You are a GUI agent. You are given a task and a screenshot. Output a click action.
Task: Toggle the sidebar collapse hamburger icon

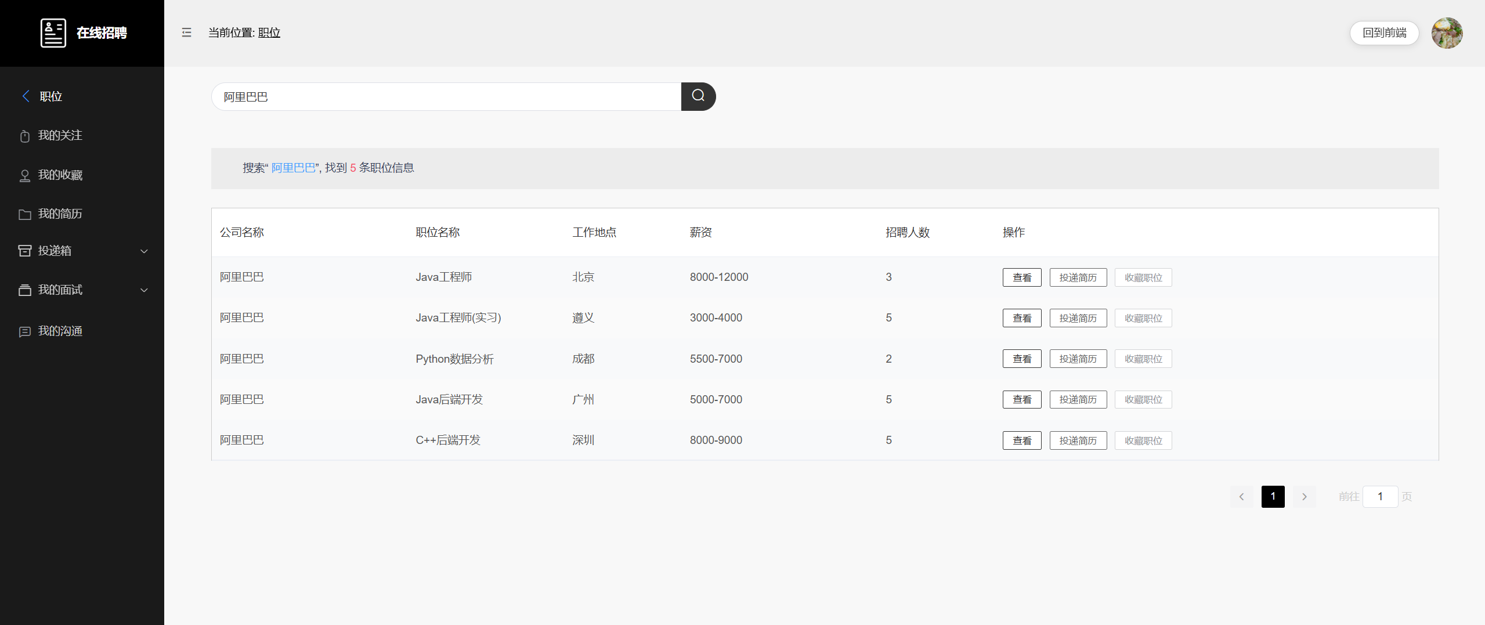click(x=186, y=32)
